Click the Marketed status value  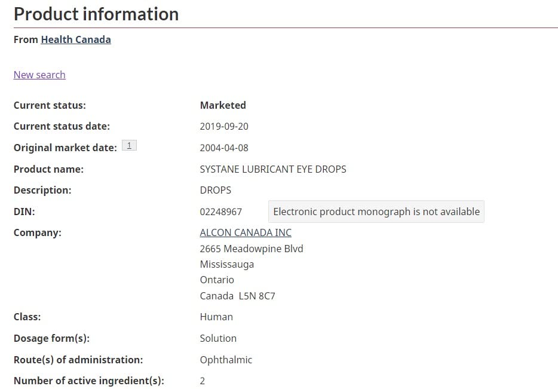tap(223, 105)
